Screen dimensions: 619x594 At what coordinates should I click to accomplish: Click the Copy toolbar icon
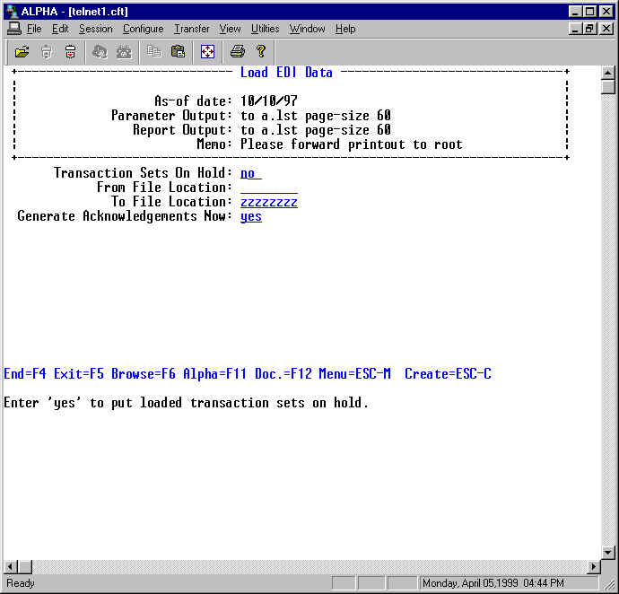pos(153,51)
